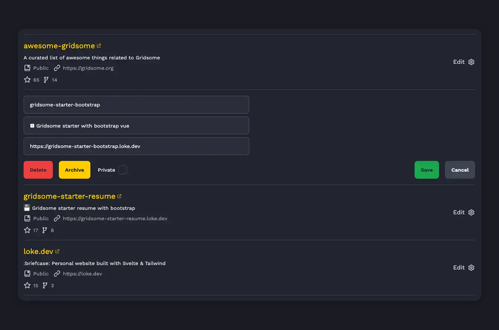Open the awesome-gridsome title link

pos(59,46)
